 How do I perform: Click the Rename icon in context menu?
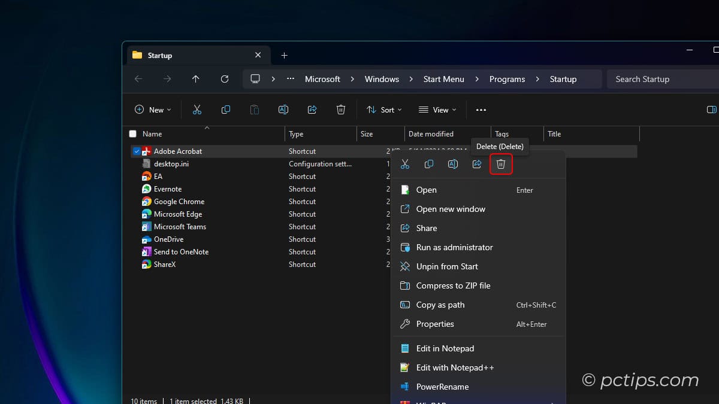[453, 164]
